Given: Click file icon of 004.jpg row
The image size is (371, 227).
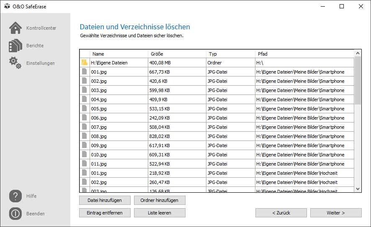Looking at the screenshot, I should pyautogui.click(x=85, y=99).
